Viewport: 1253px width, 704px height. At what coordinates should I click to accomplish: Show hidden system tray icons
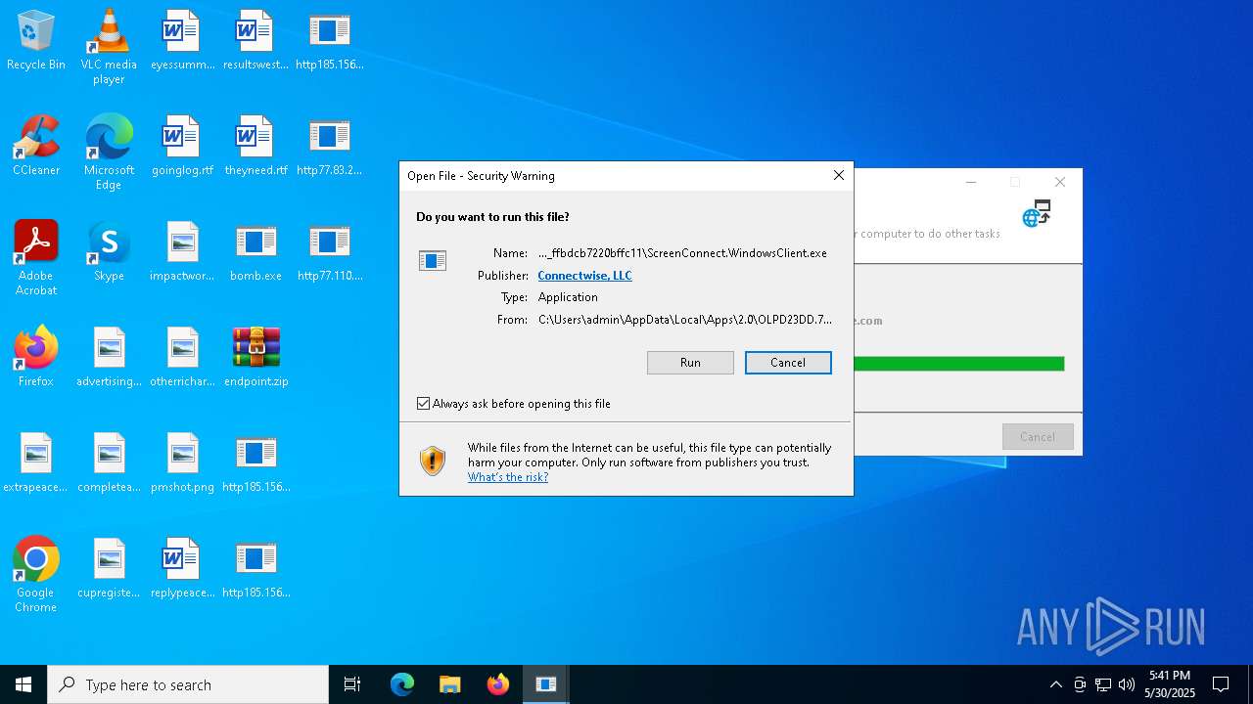tap(1055, 684)
